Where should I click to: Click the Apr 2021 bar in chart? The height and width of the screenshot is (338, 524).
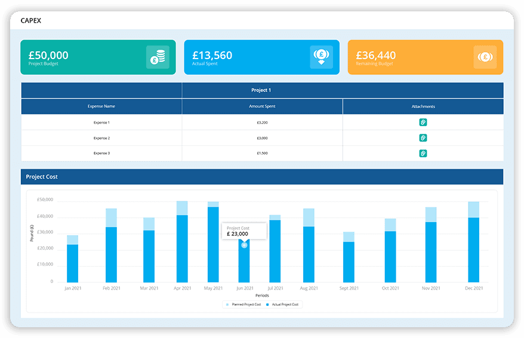pos(182,242)
